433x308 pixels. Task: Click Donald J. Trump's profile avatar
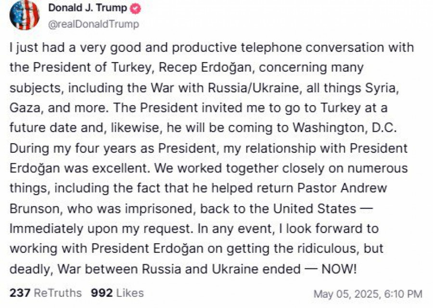tap(25, 15)
